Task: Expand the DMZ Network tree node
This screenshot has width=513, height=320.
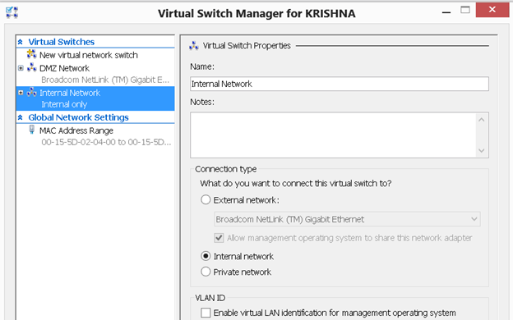Action: (x=21, y=68)
